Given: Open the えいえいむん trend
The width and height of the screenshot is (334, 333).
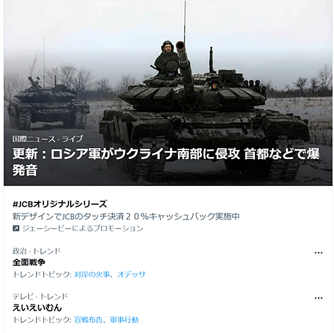Looking at the screenshot, I should [37, 308].
